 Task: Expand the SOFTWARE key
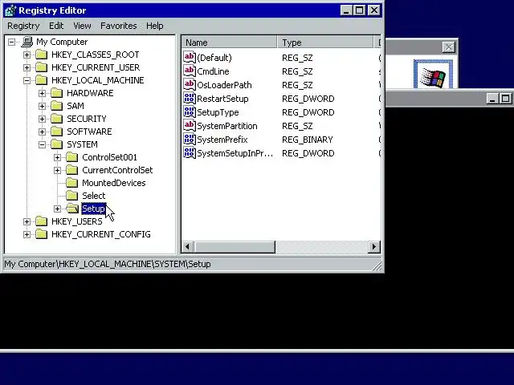pyautogui.click(x=42, y=132)
